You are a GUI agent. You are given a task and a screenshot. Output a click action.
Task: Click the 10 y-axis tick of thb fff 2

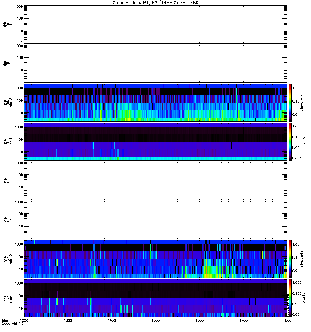[x=21, y=70]
